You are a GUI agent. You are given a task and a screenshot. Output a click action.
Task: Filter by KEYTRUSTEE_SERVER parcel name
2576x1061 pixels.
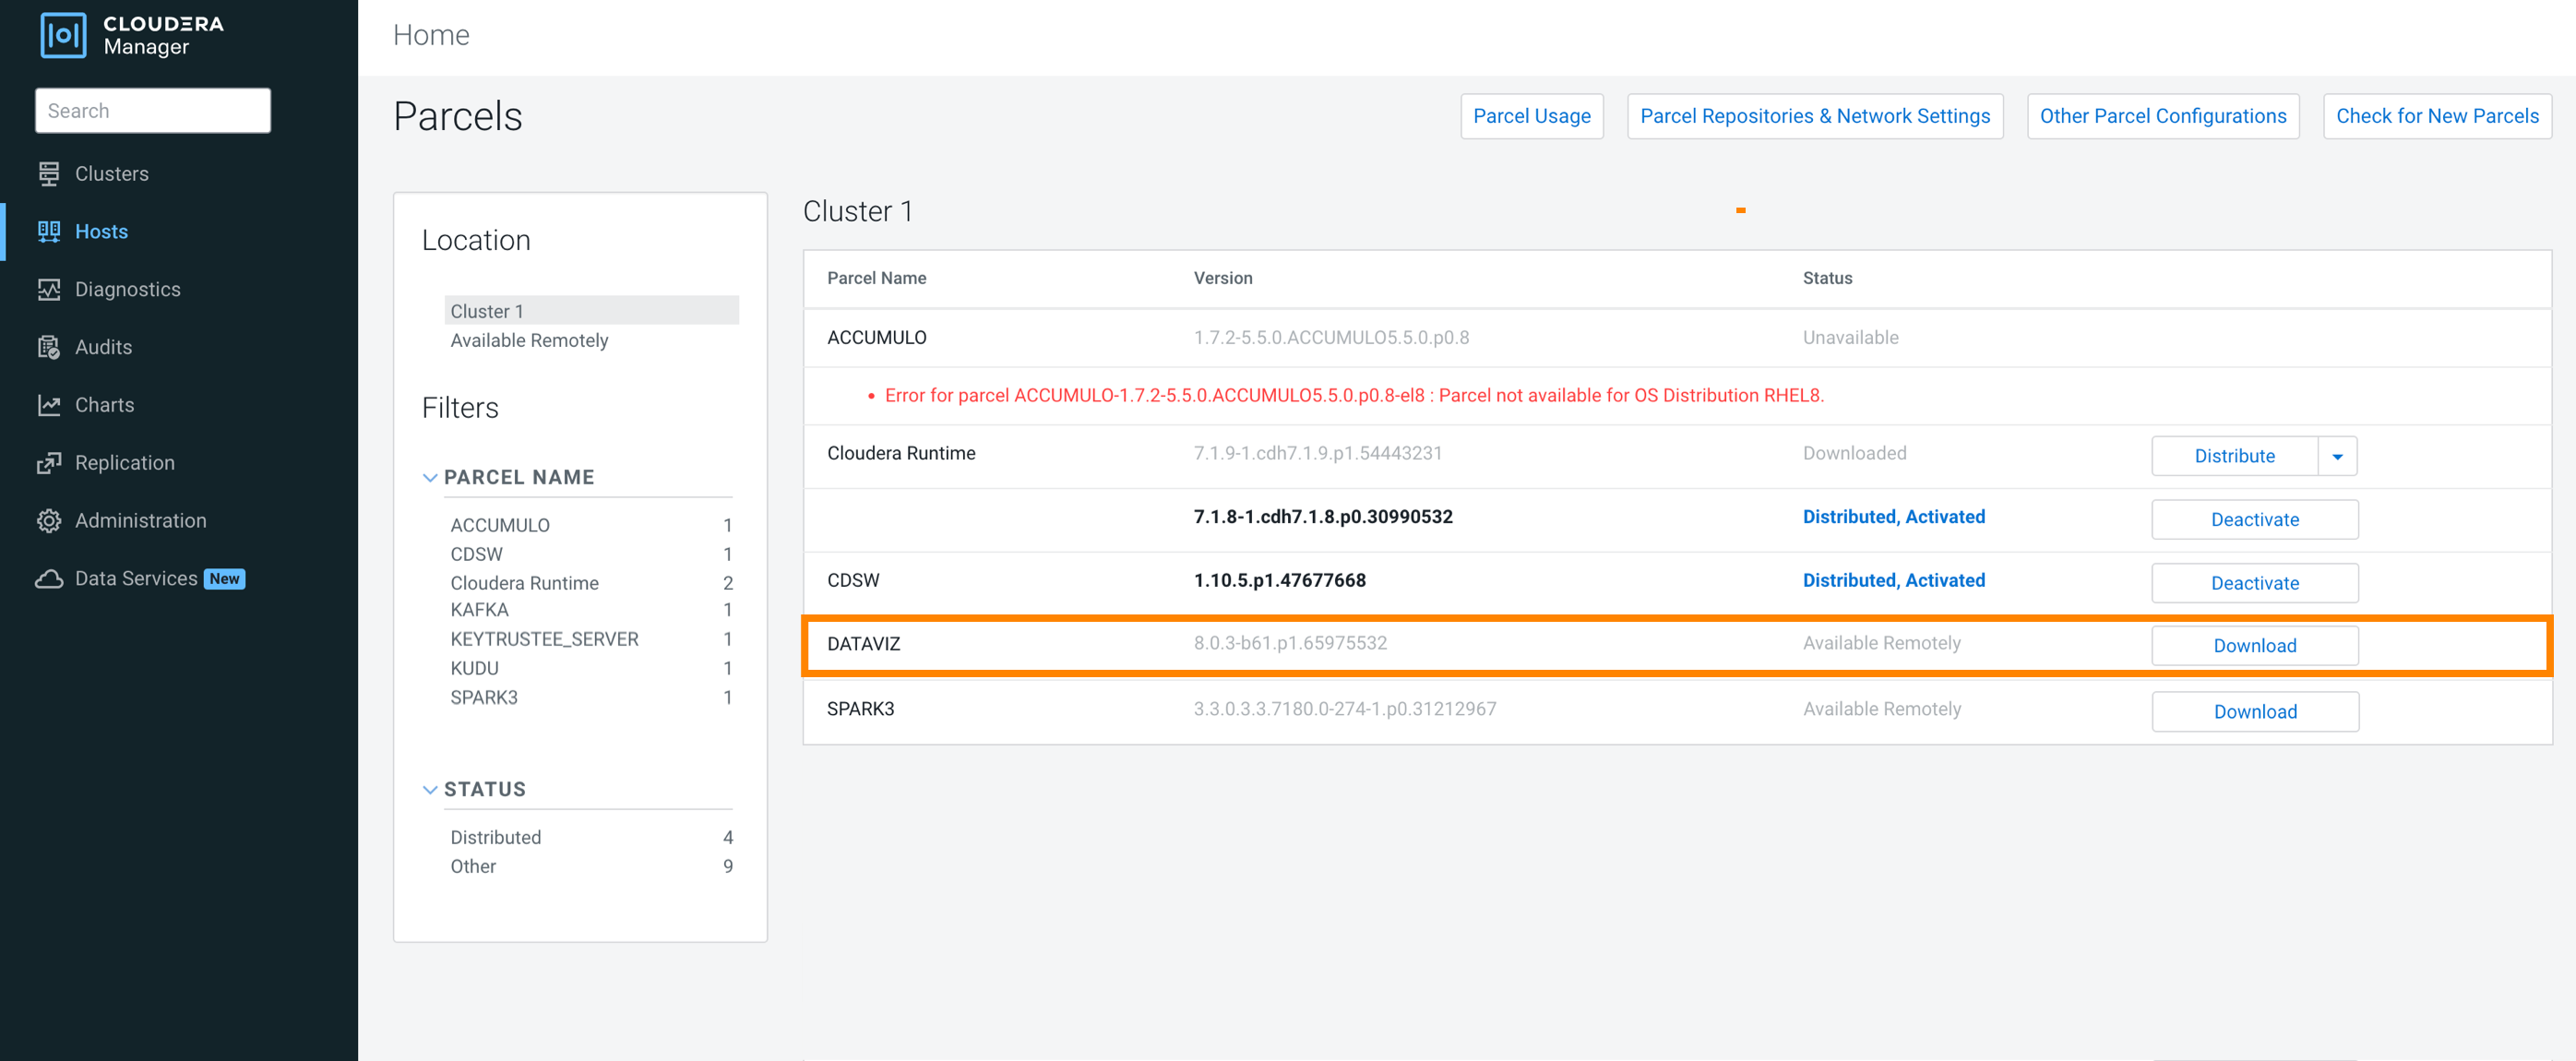click(x=544, y=639)
